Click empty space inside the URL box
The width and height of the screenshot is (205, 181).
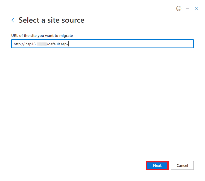pyautogui.click(x=131, y=44)
